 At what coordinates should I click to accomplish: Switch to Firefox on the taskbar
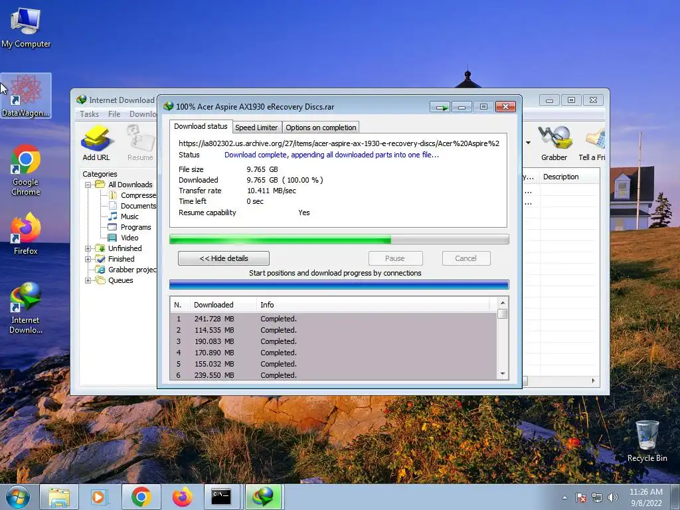coord(183,497)
